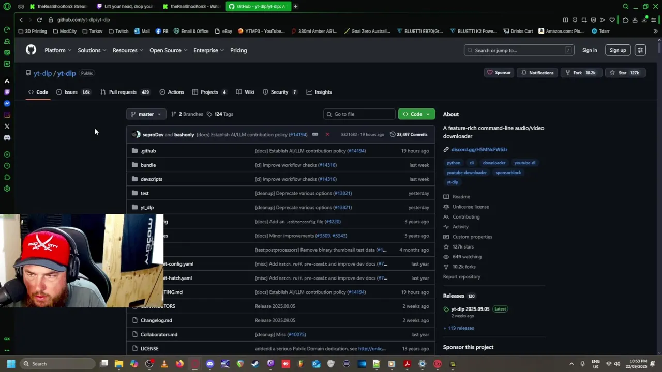Reload the page in the browser toolbar

39,20
